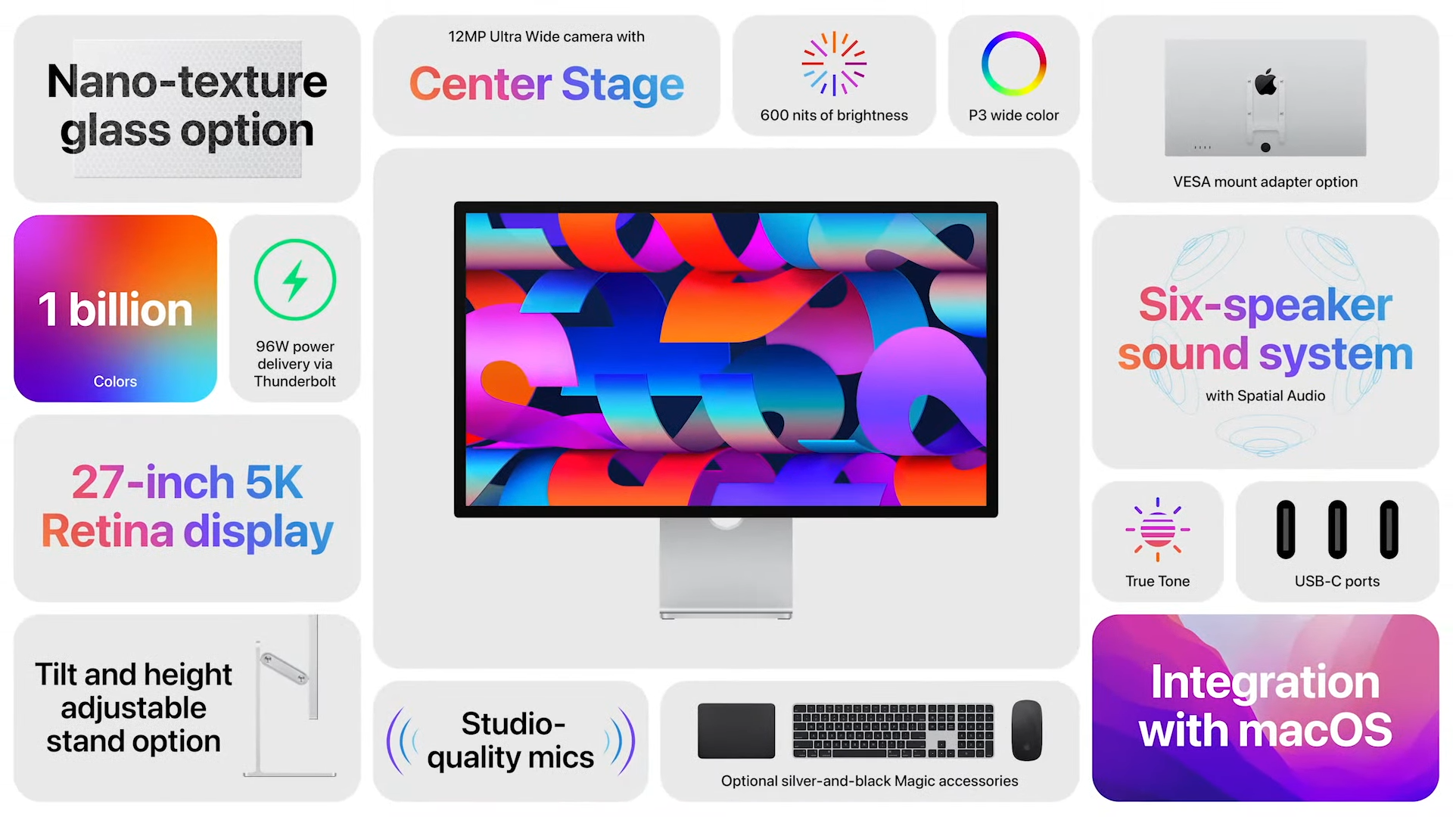Screen dimensions: 1453x817
Task: Select the USB-C ports icon
Action: (1337, 529)
